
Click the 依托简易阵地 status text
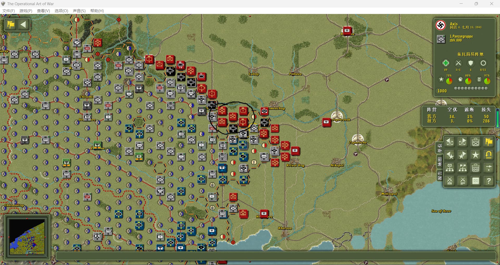470,54
